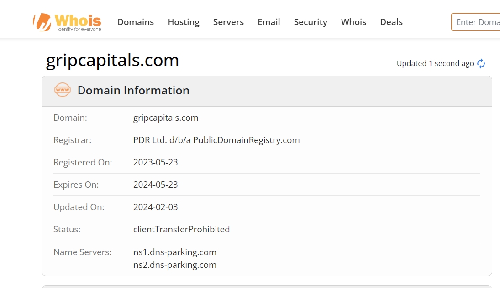Select Servers in the navigation bar
Image resolution: width=500 pixels, height=288 pixels.
coord(228,22)
